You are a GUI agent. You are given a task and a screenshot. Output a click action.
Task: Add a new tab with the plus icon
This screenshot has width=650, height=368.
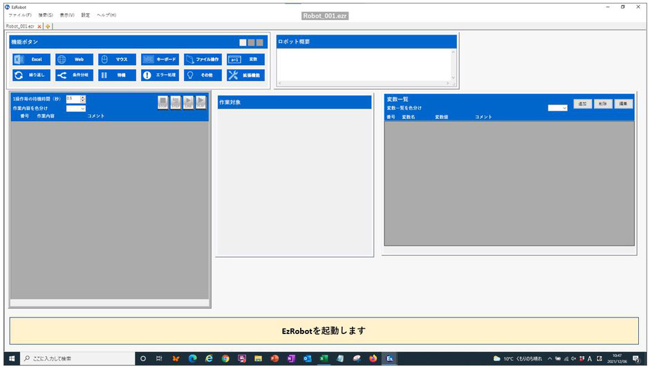tap(48, 26)
